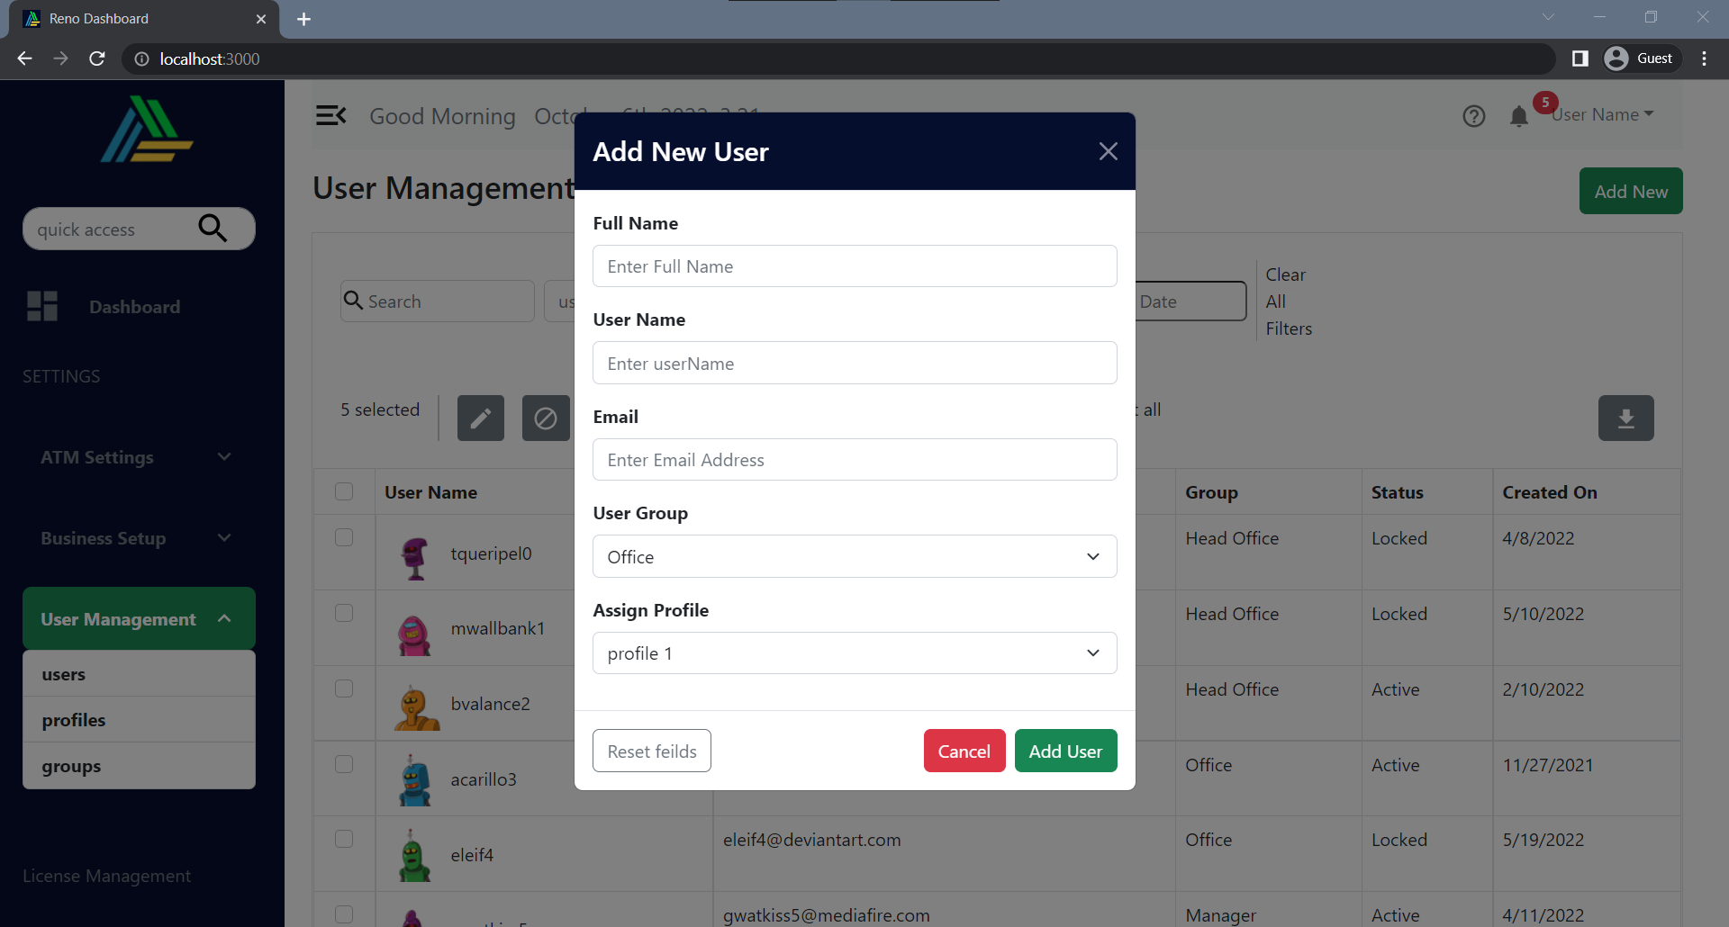
Task: Click bvalance2 user avatar
Action: click(416, 708)
